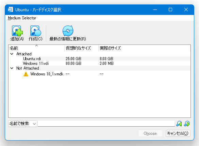Viewport: 199px width, 146px height.
Task: Collapse the Attached group chevron
Action: [12, 54]
